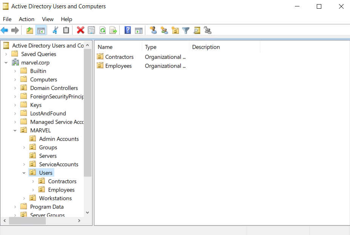This screenshot has height=235, width=350.
Task: Open the Action menu
Action: (26, 19)
